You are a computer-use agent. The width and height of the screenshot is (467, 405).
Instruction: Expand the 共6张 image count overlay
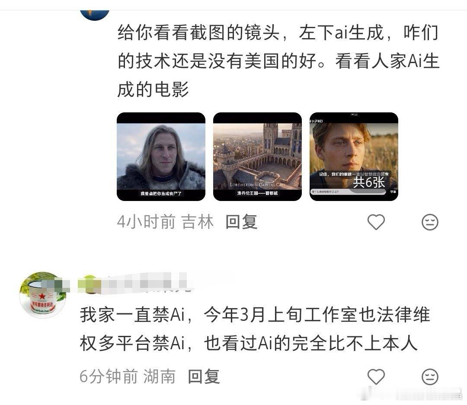click(369, 182)
